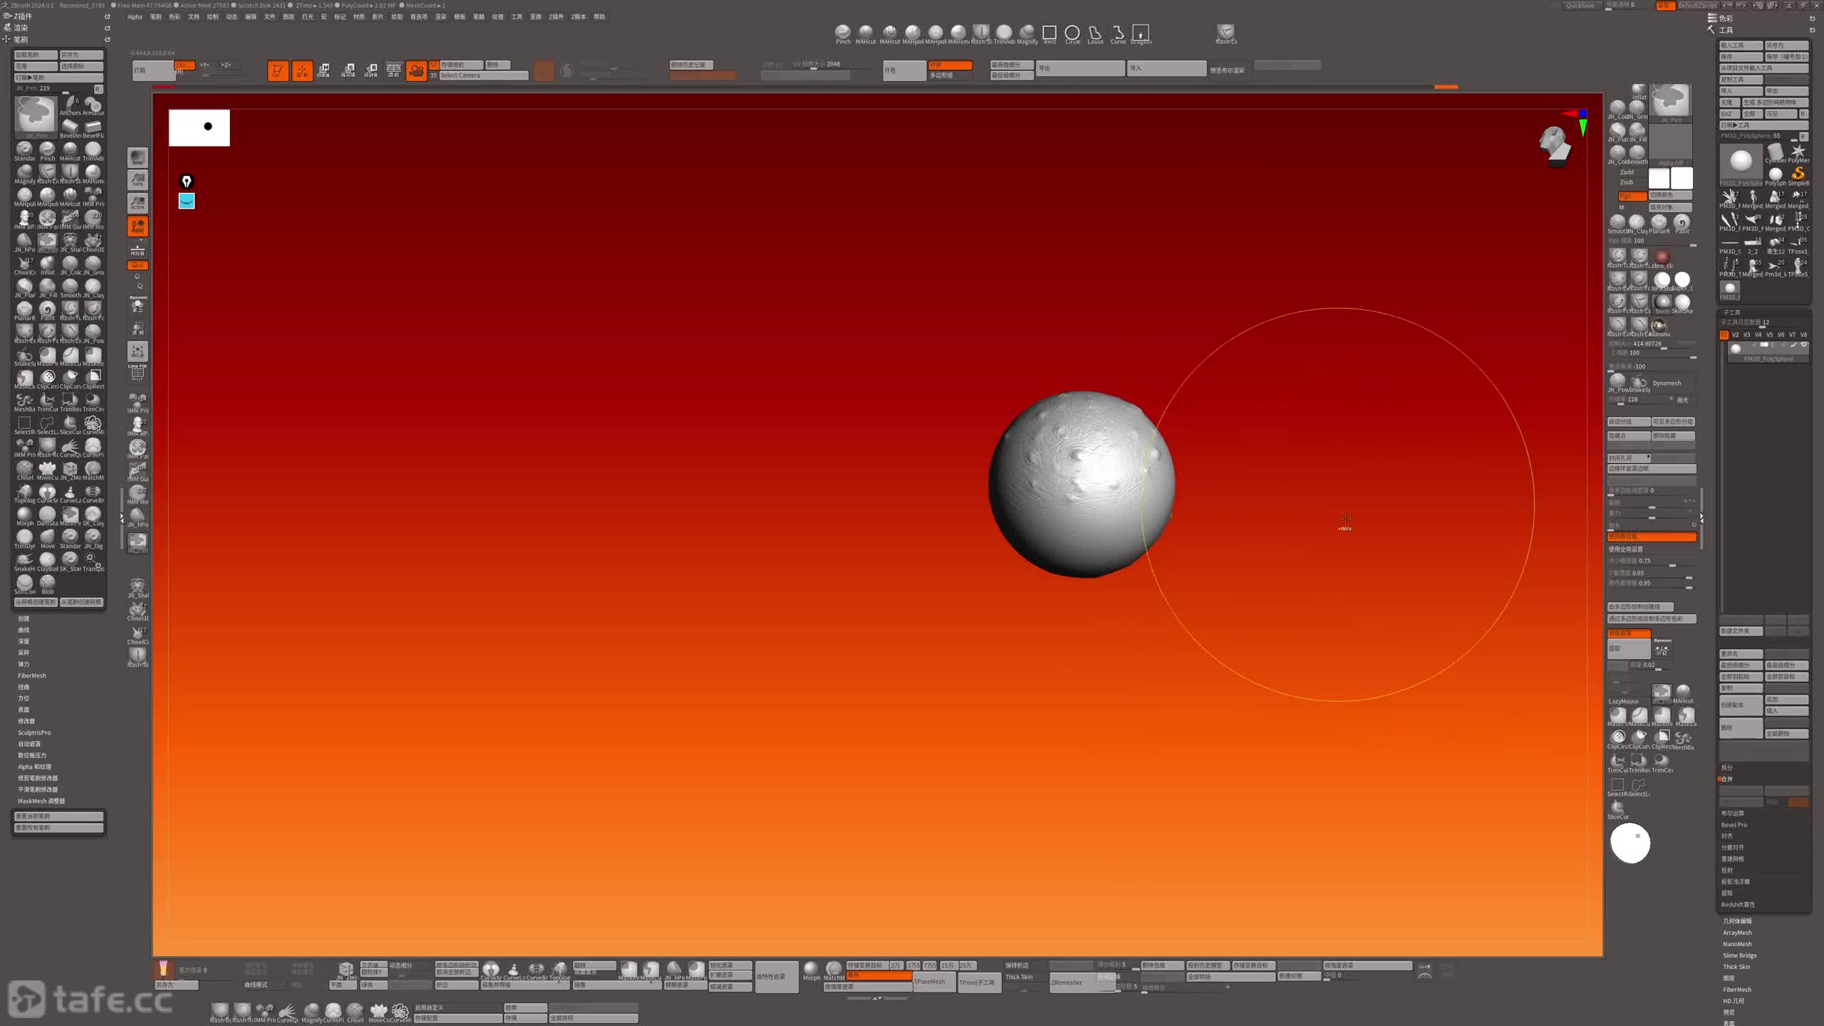Select the SimpleBrush tool

tap(1798, 176)
